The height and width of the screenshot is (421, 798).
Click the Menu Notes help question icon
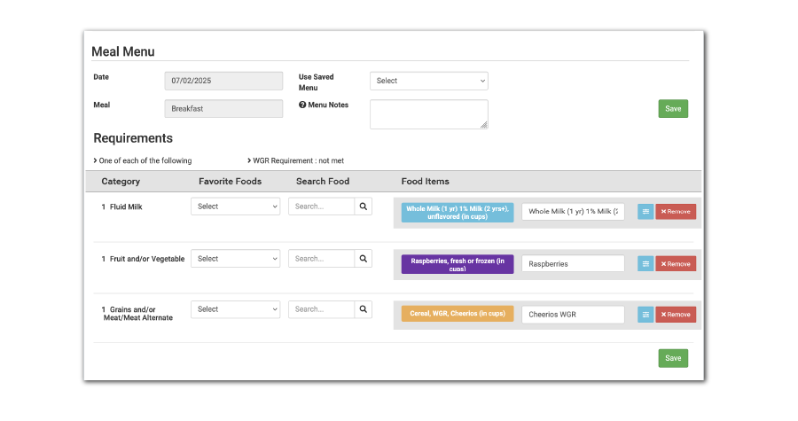[302, 105]
